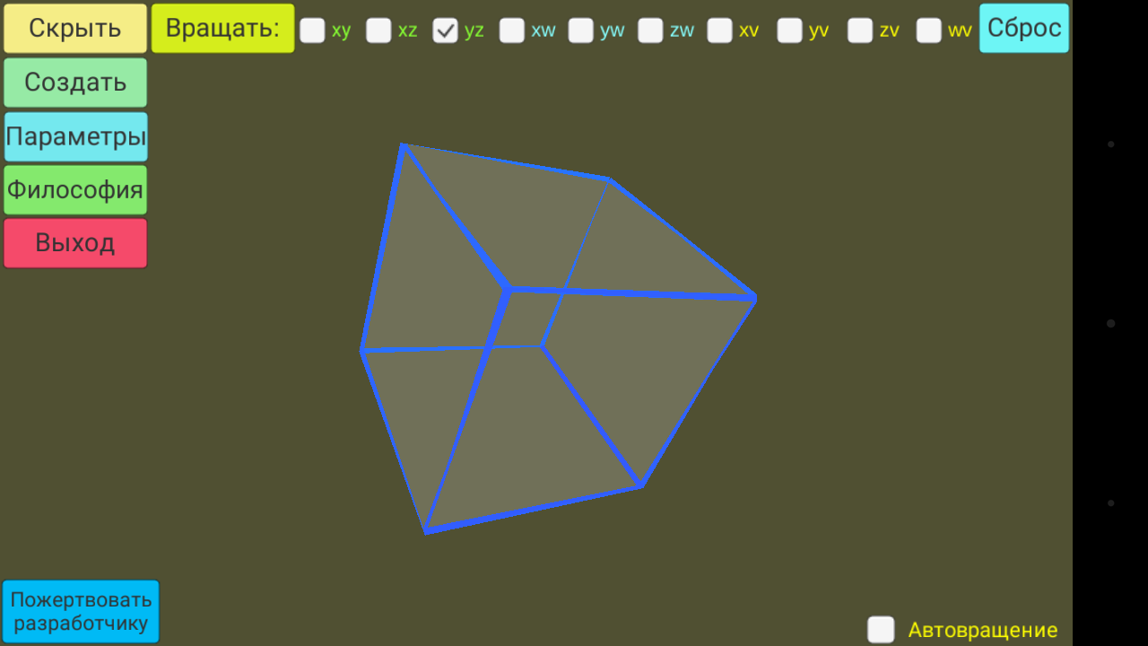
Task: Enable yv rotation checkbox
Action: click(x=789, y=31)
